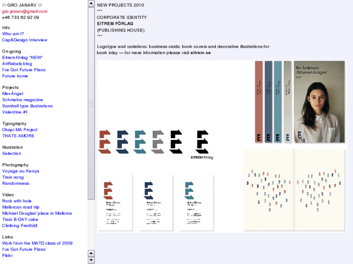Open Schmelva magazine project
The image size is (353, 264).
point(22,99)
